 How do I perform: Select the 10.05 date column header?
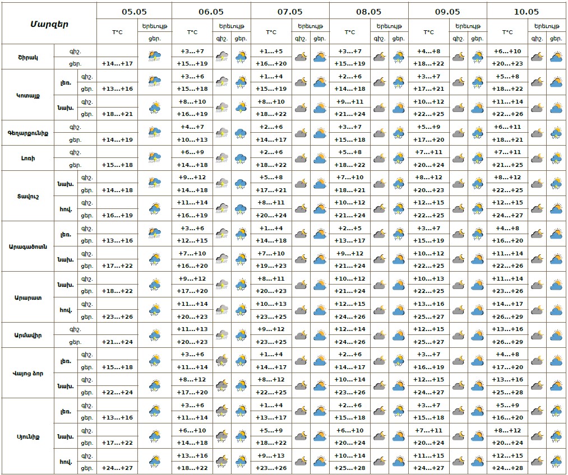pos(526,11)
